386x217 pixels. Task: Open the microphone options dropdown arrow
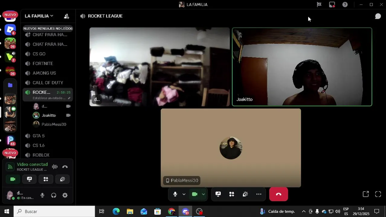[x=184, y=194]
